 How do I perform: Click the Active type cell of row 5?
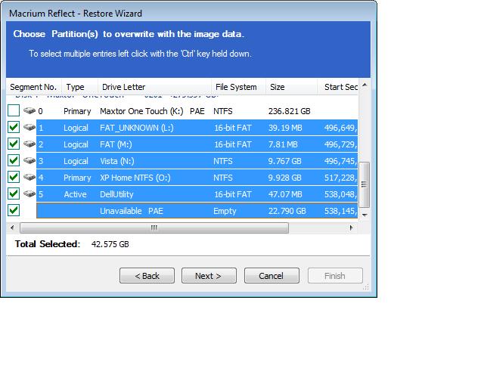tap(75, 194)
